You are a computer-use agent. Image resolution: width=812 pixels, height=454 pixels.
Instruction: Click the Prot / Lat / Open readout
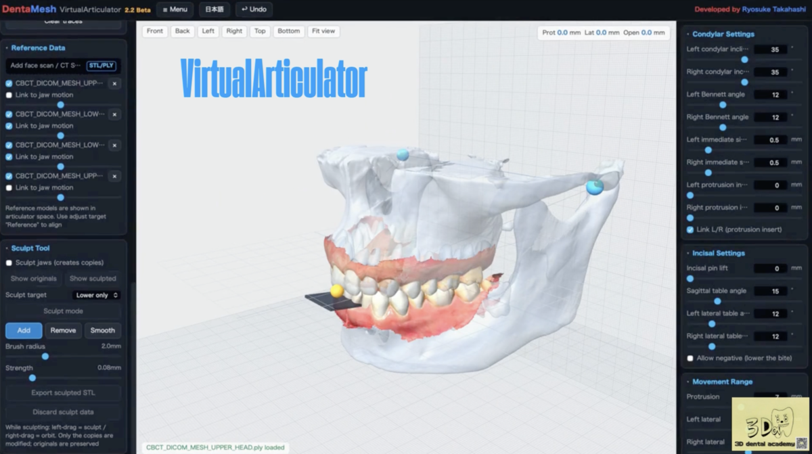tap(604, 32)
